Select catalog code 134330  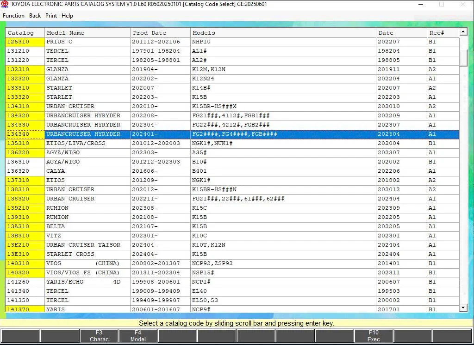pos(25,125)
